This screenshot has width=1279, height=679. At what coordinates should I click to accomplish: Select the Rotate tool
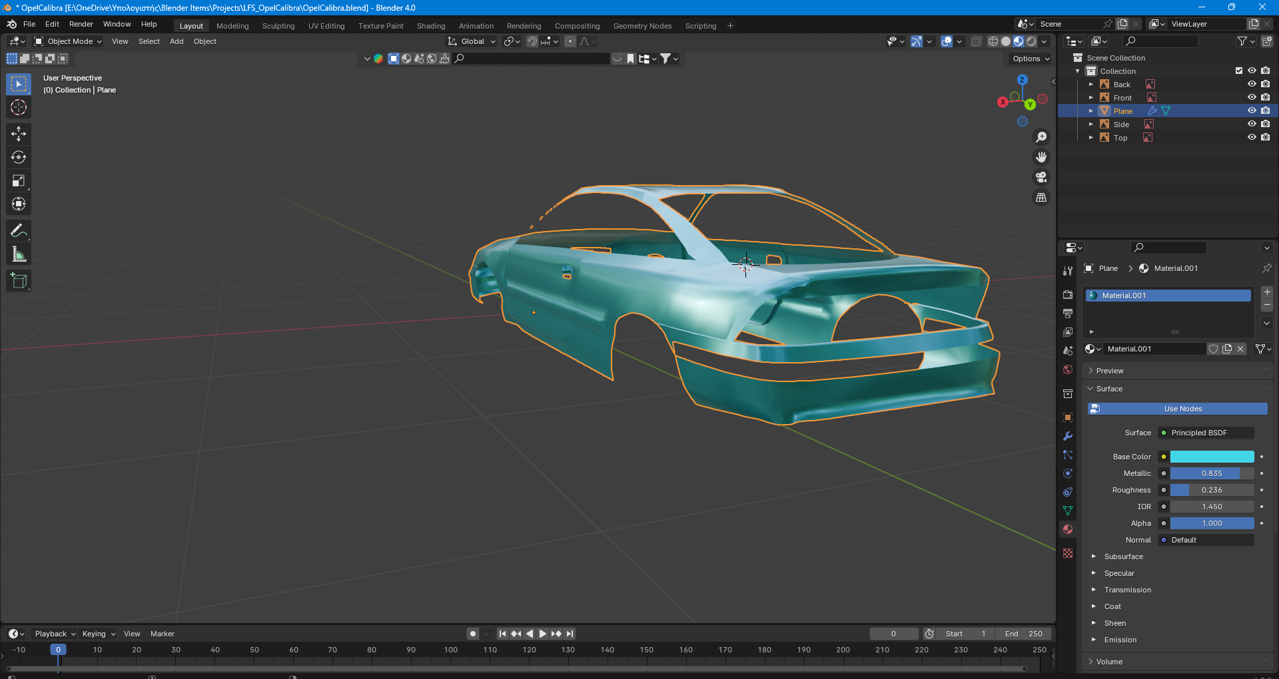(19, 157)
